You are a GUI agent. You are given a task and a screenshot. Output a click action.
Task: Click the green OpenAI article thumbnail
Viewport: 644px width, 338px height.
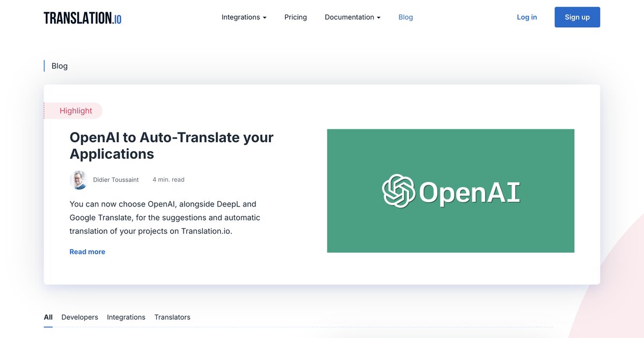point(451,191)
